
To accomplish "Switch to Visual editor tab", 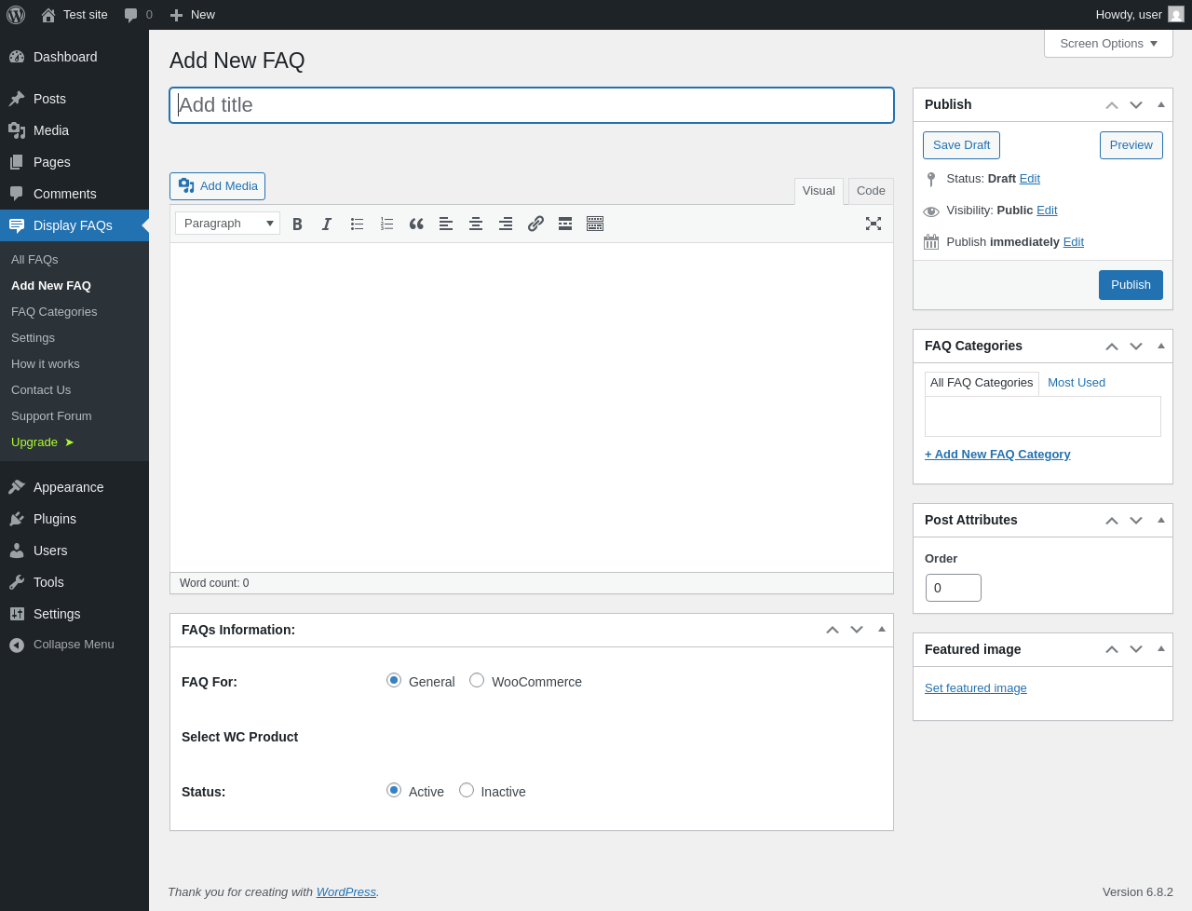I will (x=819, y=191).
